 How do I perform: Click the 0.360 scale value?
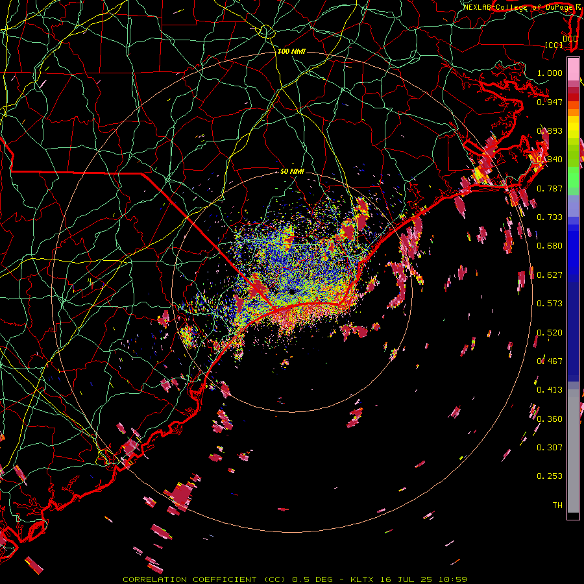tap(550, 419)
